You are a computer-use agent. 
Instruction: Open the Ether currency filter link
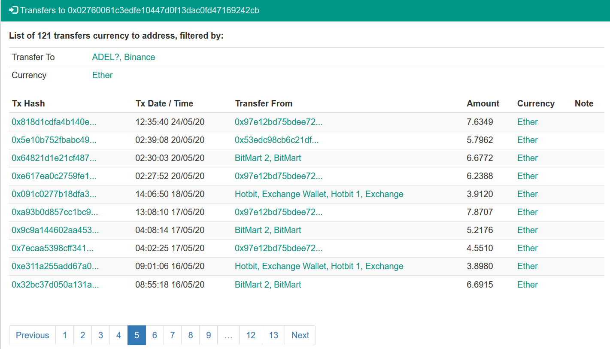[x=103, y=75]
